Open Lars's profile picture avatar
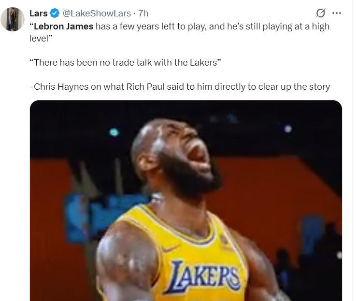356x301 pixels. (13, 19)
